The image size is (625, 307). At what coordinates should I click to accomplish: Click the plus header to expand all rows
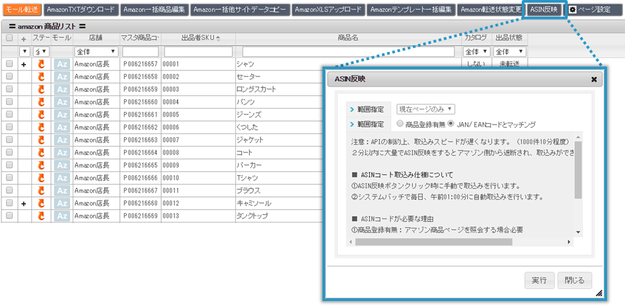coord(24,39)
